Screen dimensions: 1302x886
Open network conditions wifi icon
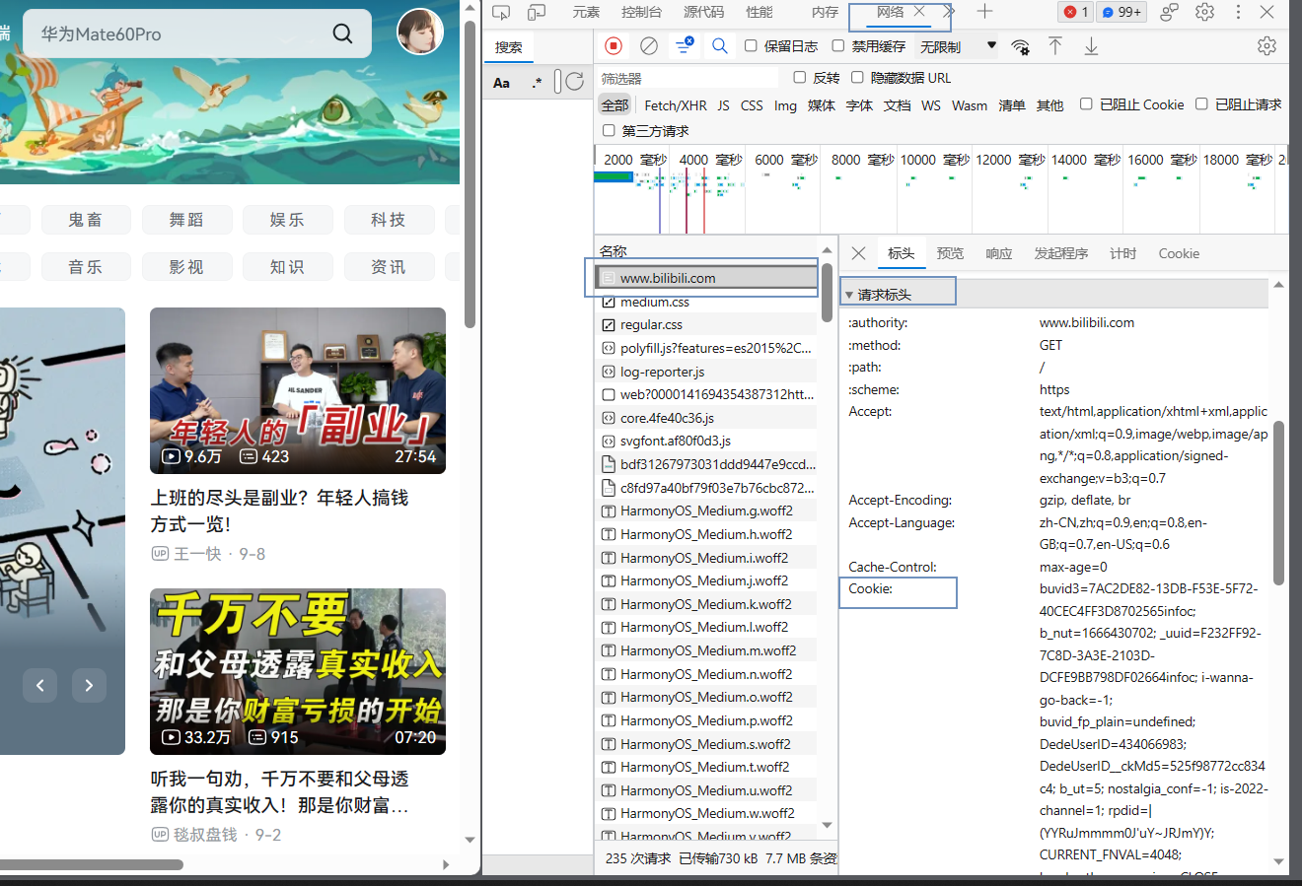(x=1020, y=46)
